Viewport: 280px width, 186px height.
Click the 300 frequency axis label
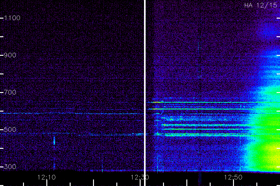[x=10, y=167]
